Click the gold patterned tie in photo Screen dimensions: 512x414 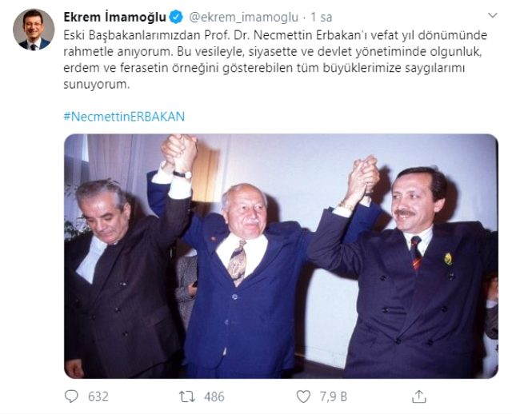(x=238, y=263)
